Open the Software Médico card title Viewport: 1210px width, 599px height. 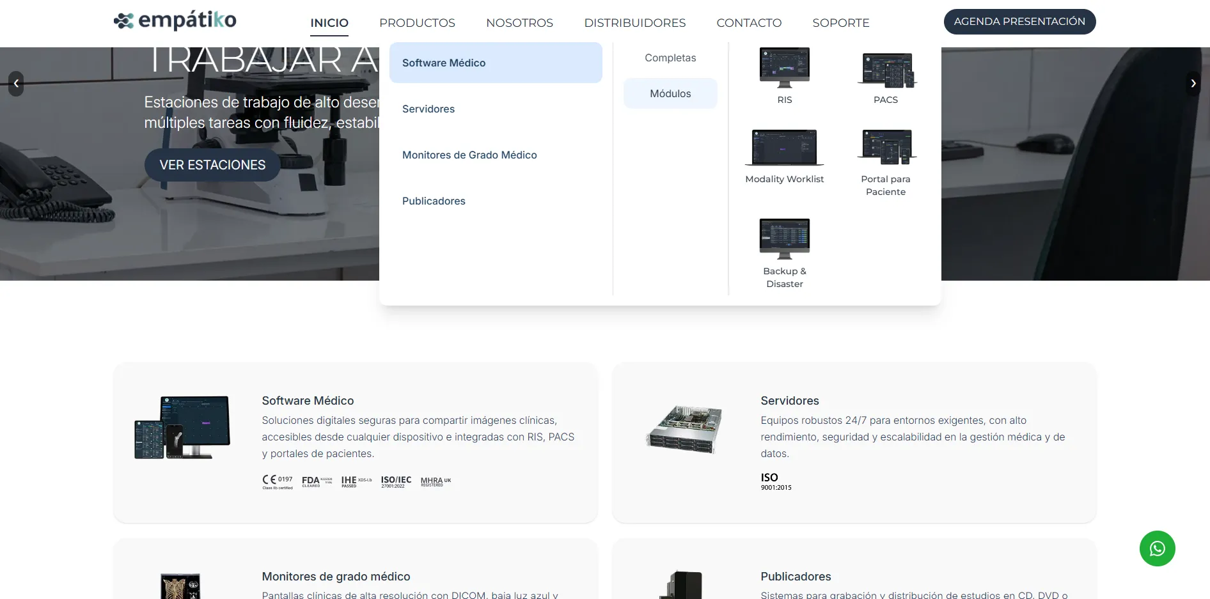click(x=308, y=401)
